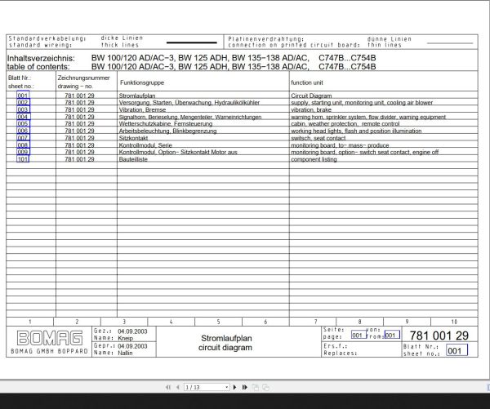Open sheet link 001 in the table
The height and width of the screenshot is (409, 490).
[23, 96]
